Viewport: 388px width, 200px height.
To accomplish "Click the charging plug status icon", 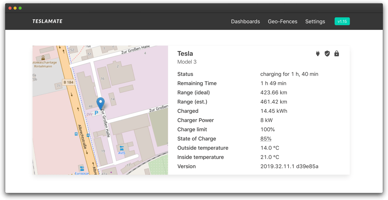I will 318,54.
